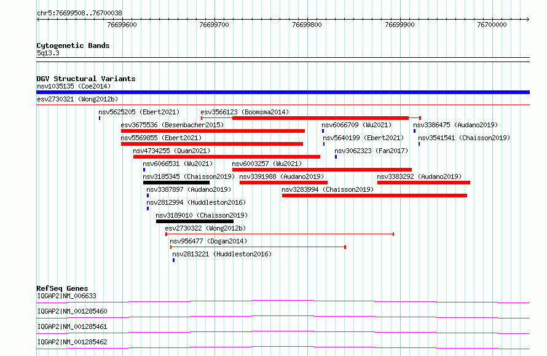Select the blue nsv1035135 variant bar
Screen dimensions: 547x356
pyautogui.click(x=283, y=92)
